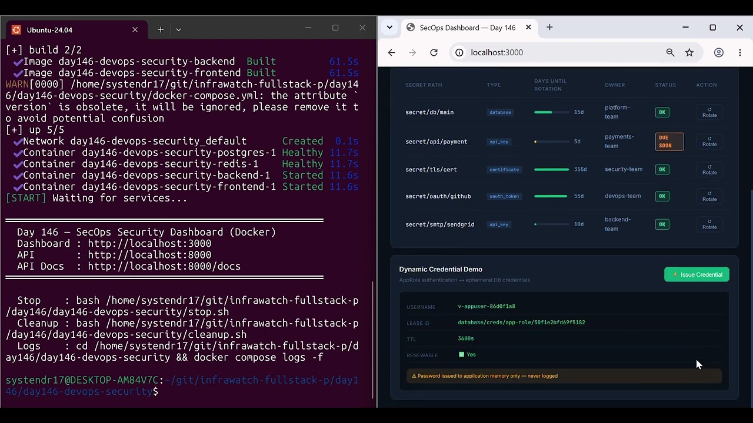The width and height of the screenshot is (753, 423).
Task: Click the lease ID database/creds/app-role value
Action: 521,323
